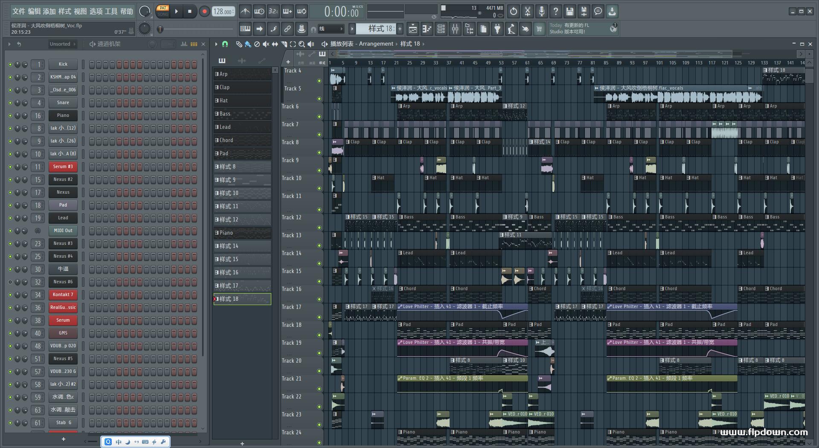Select the 样式 12 pattern in the picker
The width and height of the screenshot is (819, 448).
coord(242,220)
